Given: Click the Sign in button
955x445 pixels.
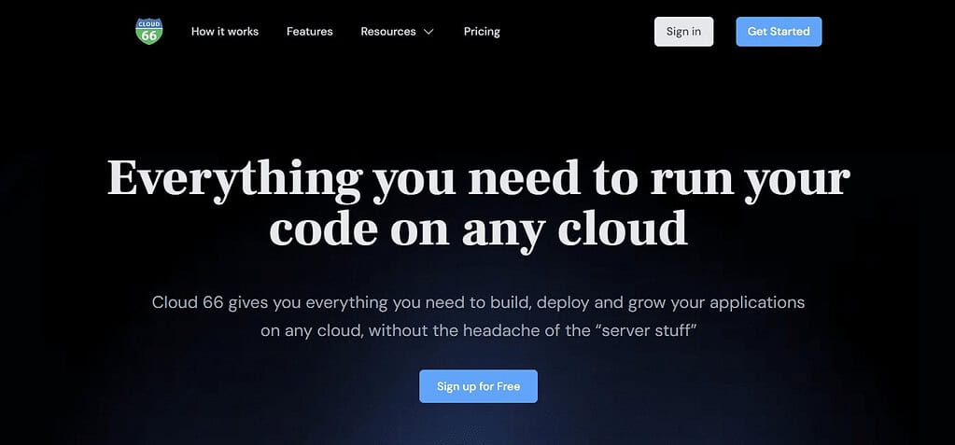Looking at the screenshot, I should pos(683,32).
